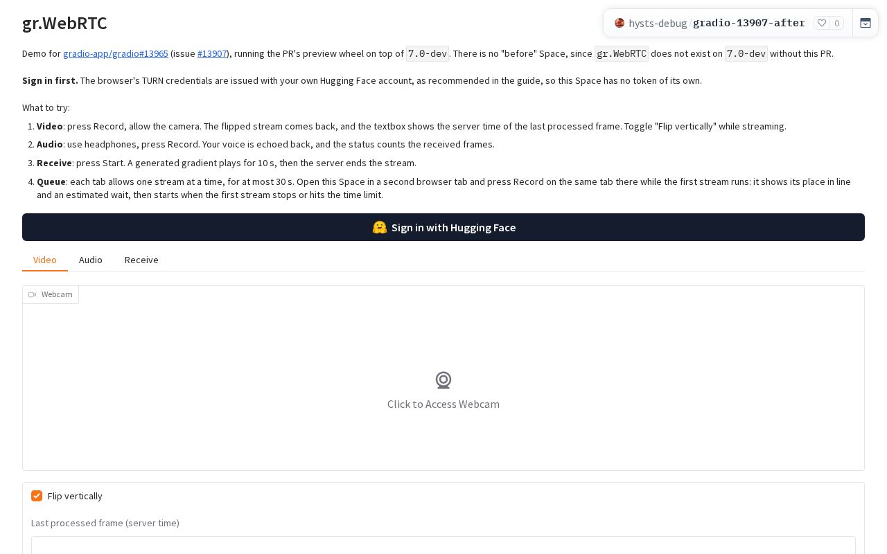Open the gradio-app/gradio#13965 link
The width and height of the screenshot is (887, 554).
coord(116,53)
